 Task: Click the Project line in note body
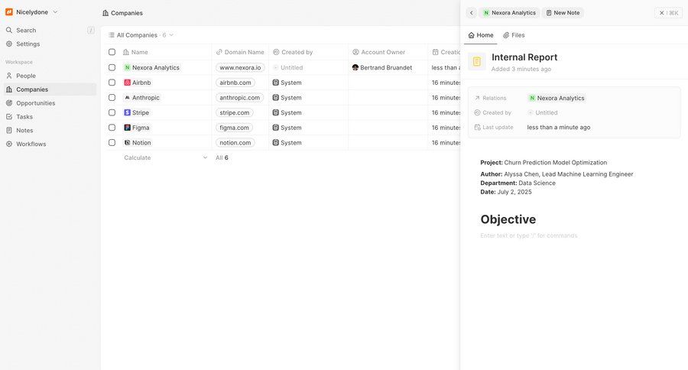pyautogui.click(x=544, y=162)
